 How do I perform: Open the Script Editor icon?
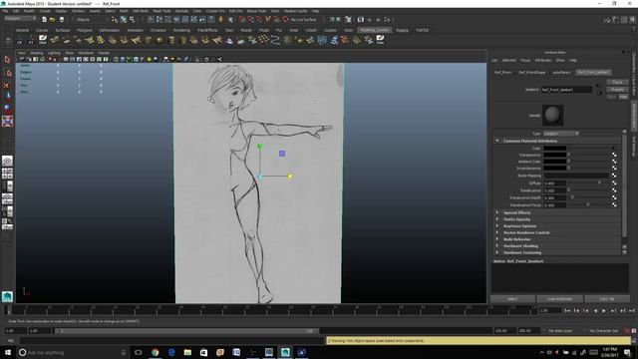point(634,341)
